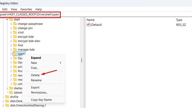
Task: Click the encrypt-bde folder icon
Action: (x=15, y=37)
